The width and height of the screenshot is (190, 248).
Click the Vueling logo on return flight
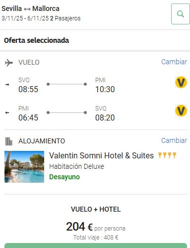(x=181, y=111)
